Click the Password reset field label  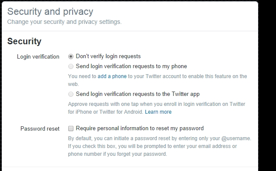pyautogui.click(x=40, y=128)
